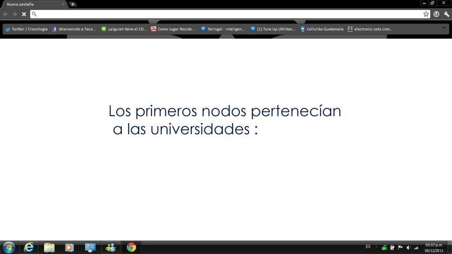Image resolution: width=452 pixels, height=254 pixels.
Task: Open Windows Live Messenger from taskbar
Action: point(111,247)
